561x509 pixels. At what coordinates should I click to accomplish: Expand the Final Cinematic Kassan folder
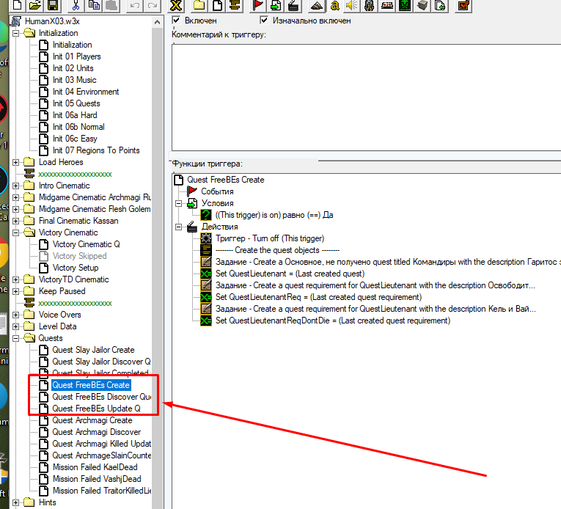(15, 221)
